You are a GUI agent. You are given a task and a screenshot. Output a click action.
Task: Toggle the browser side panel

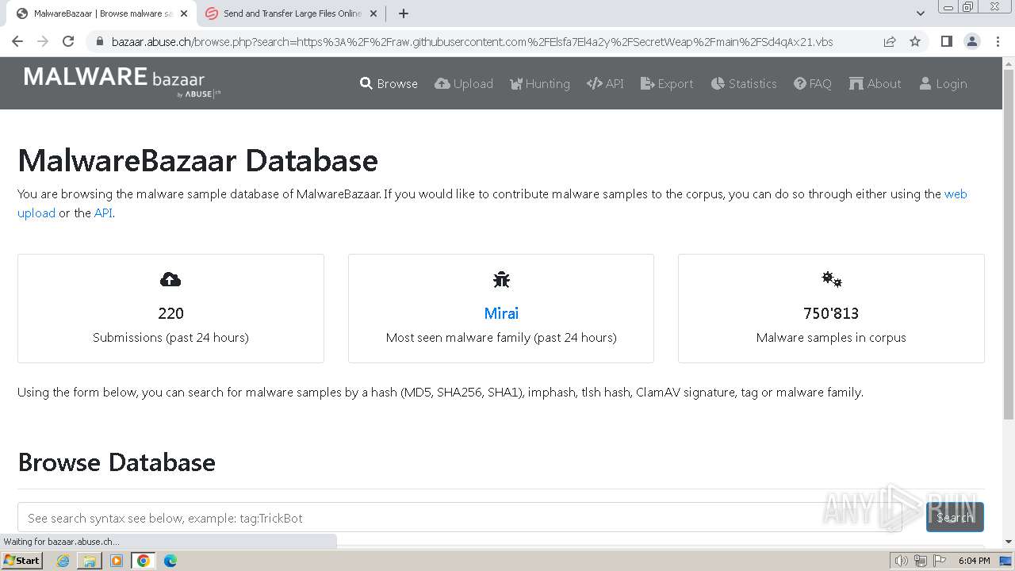click(x=947, y=41)
